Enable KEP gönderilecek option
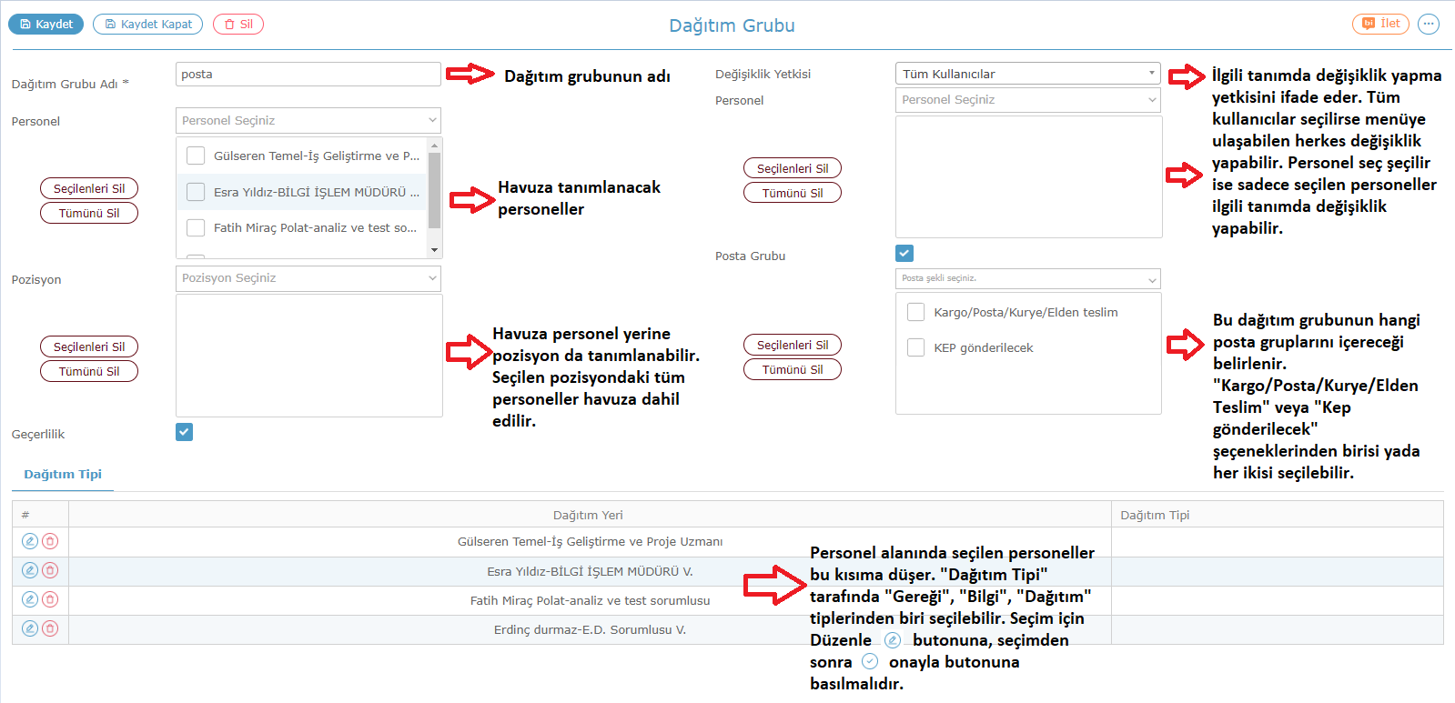The image size is (1455, 703). pos(916,347)
